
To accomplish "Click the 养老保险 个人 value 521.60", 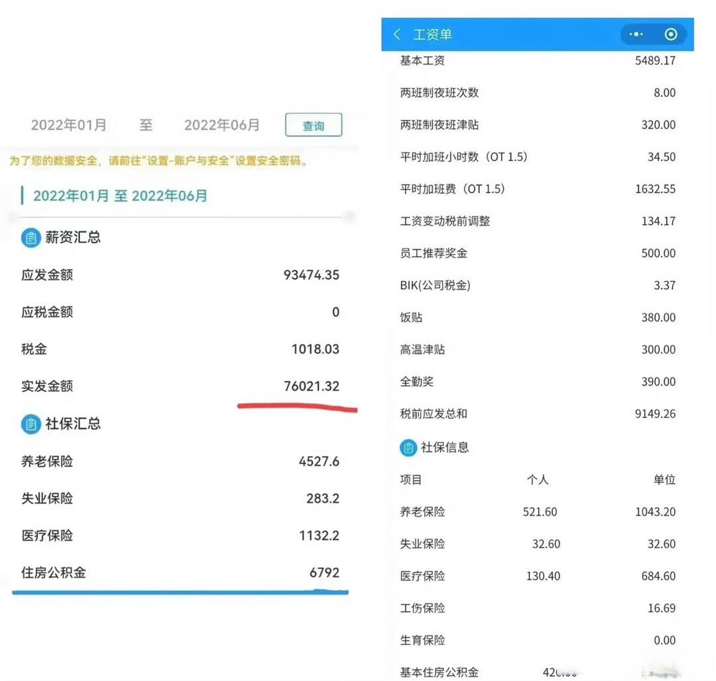I will pyautogui.click(x=543, y=512).
